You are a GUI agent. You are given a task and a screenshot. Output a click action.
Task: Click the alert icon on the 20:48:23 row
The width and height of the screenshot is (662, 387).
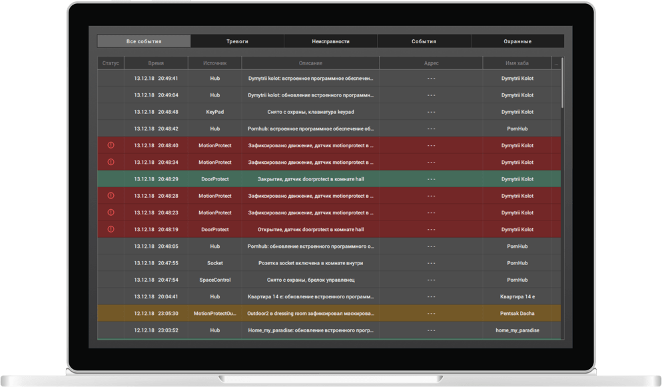(111, 212)
